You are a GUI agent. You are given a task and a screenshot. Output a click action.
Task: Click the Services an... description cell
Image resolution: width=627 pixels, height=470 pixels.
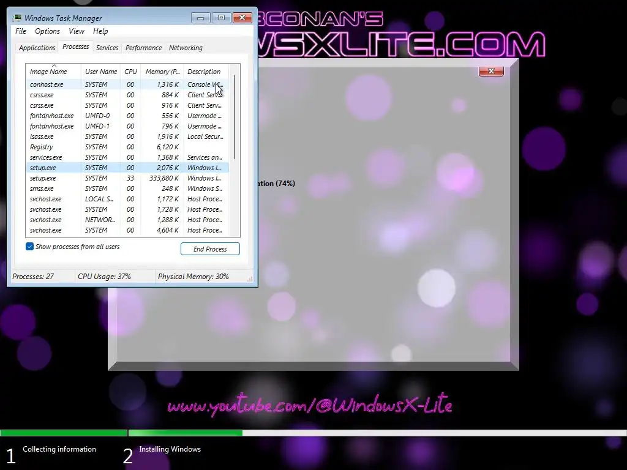pyautogui.click(x=205, y=157)
